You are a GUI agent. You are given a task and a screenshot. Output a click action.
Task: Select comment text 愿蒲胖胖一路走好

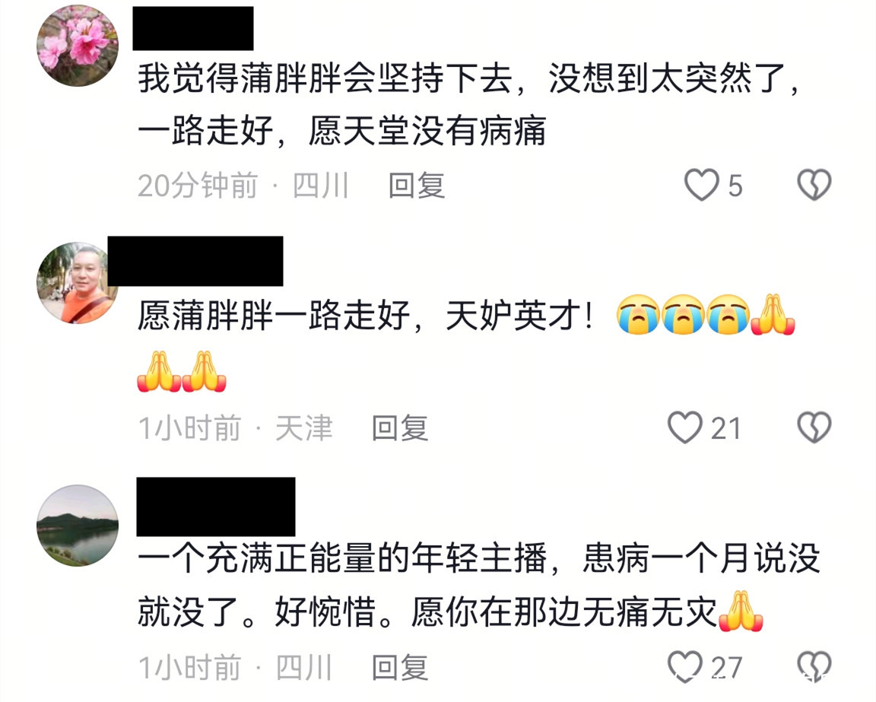[x=275, y=315]
